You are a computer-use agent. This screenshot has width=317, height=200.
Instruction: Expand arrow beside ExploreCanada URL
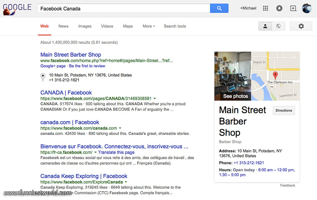coord(126,182)
